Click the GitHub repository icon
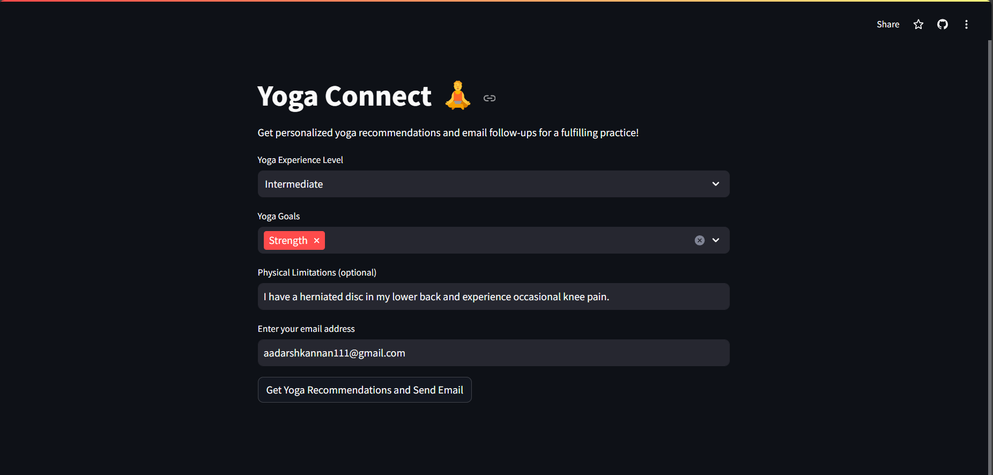Viewport: 993px width, 475px height. point(943,24)
